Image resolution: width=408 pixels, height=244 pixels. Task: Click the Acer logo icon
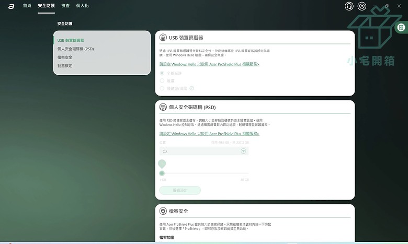(11, 6)
